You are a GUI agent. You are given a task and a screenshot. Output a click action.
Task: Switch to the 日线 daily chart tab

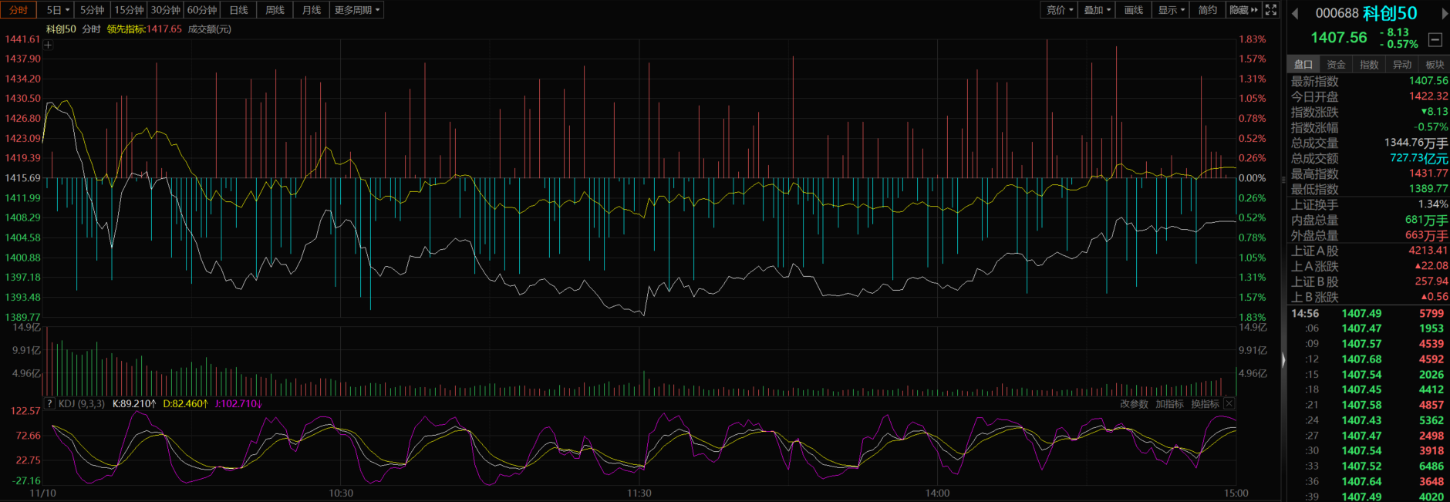point(238,10)
